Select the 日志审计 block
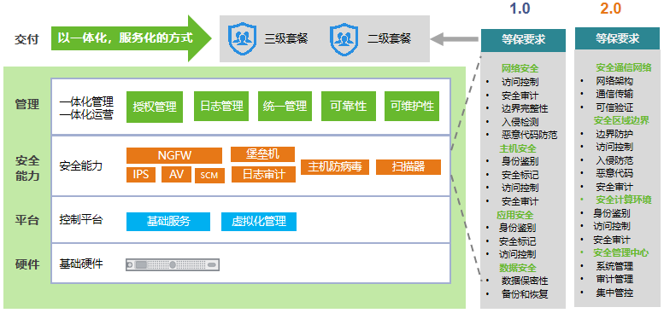The height and width of the screenshot is (313, 664). 263,175
